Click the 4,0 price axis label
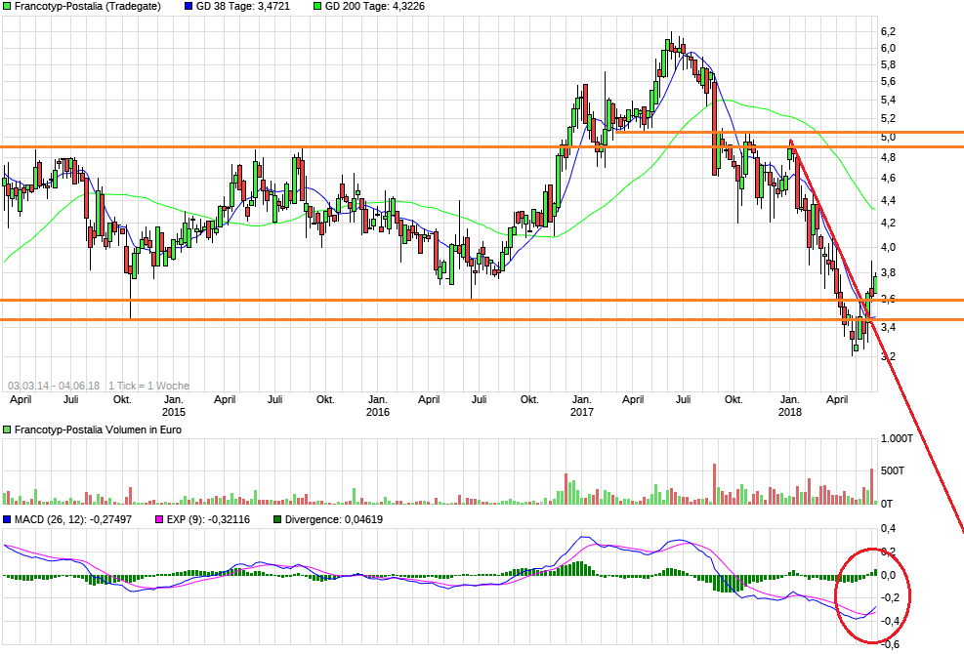This screenshot has height=654, width=964. point(888,247)
